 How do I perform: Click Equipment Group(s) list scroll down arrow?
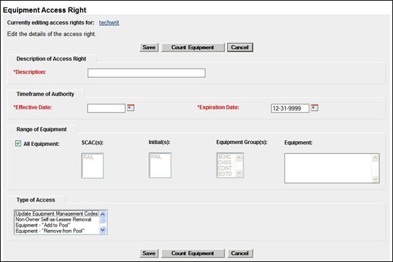click(239, 173)
